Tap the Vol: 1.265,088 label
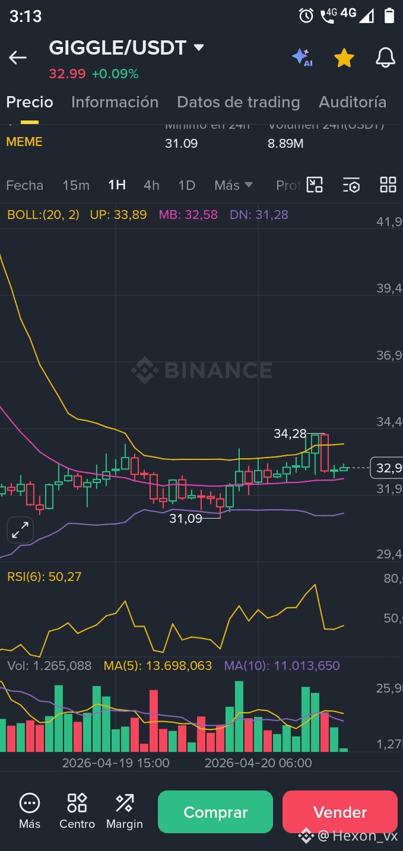The image size is (403, 851). pyautogui.click(x=49, y=666)
